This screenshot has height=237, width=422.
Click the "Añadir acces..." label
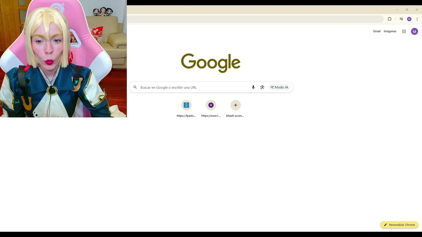235,116
